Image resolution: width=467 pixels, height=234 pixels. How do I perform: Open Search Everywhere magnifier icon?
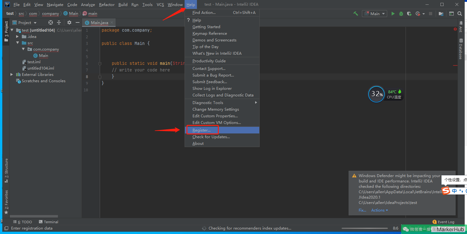[460, 14]
